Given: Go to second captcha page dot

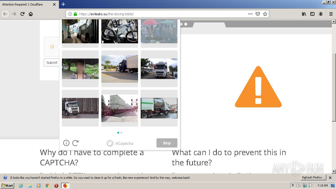Looking at the screenshot, I should [121, 133].
